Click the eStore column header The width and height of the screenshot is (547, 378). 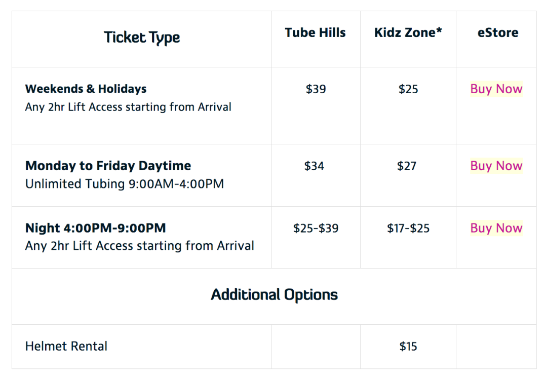498,32
